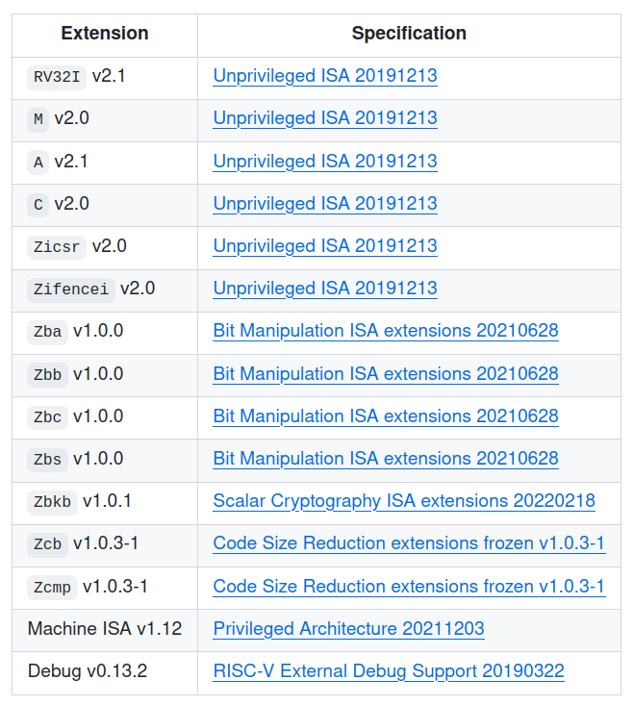
Task: Open Scalar Cryptography ISA extensions 20220218
Action: [x=404, y=501]
